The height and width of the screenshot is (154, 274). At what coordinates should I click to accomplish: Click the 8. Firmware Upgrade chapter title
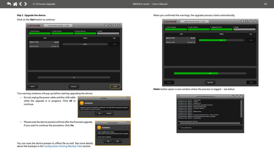click(x=44, y=4)
